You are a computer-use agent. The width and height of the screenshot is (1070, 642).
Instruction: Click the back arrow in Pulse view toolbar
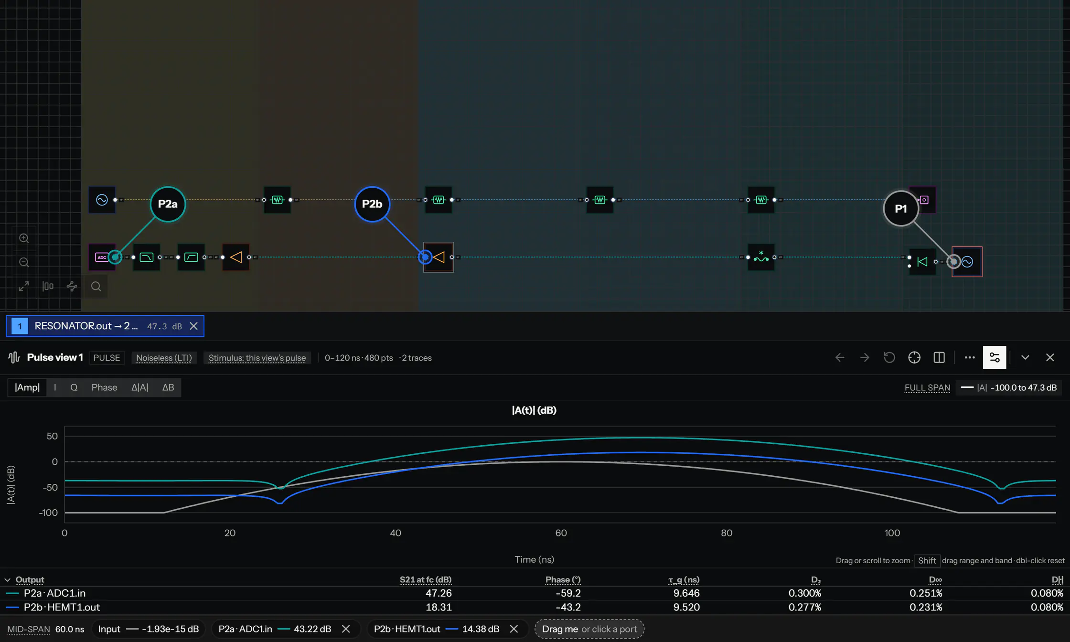840,357
